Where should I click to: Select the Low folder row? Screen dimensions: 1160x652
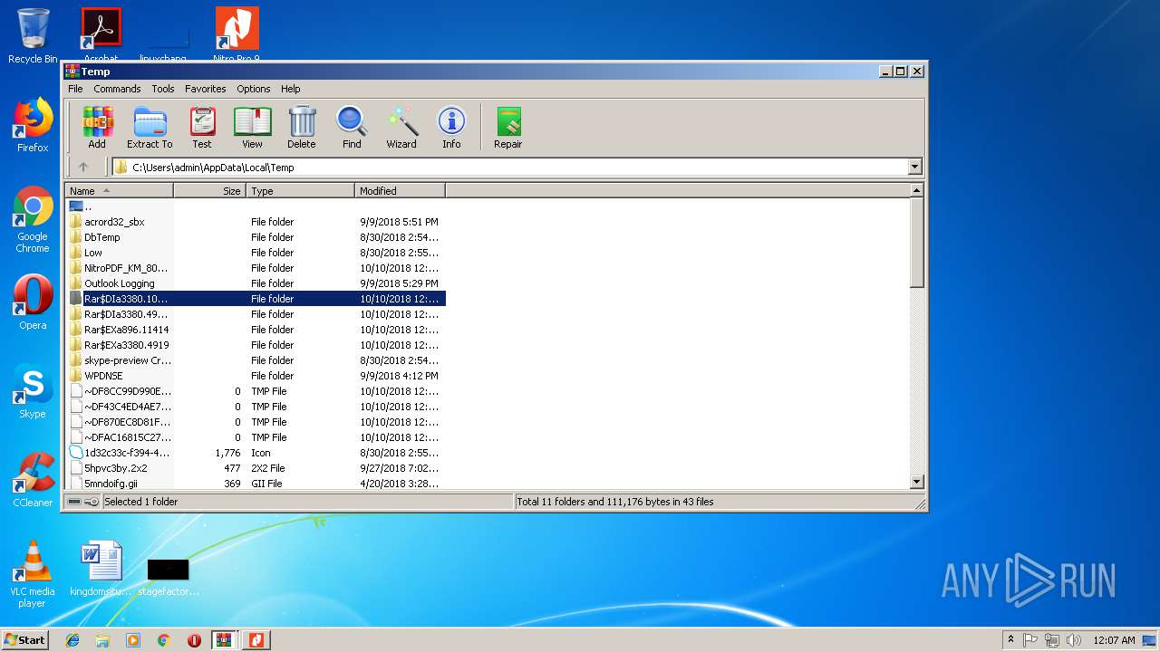[255, 253]
